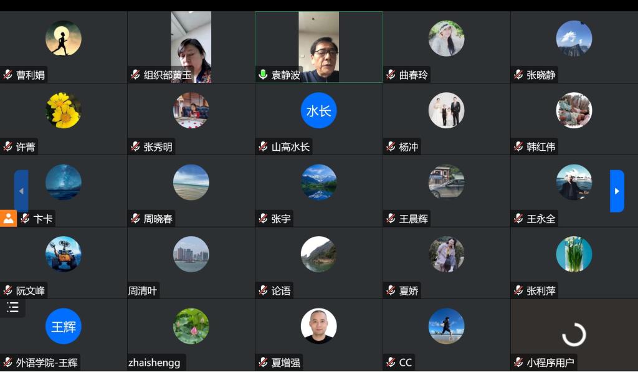Viewport: 638px width, 372px height.
Task: Click muted mic icon beside 山高水长
Action: (x=263, y=146)
